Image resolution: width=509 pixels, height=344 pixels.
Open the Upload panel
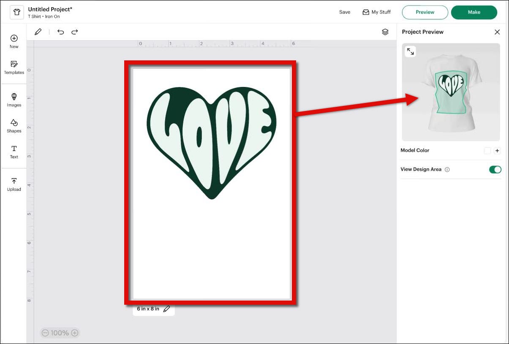(x=14, y=184)
